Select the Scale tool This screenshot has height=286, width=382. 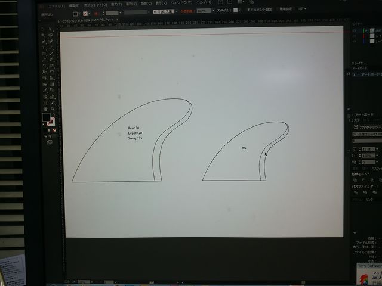(51, 66)
